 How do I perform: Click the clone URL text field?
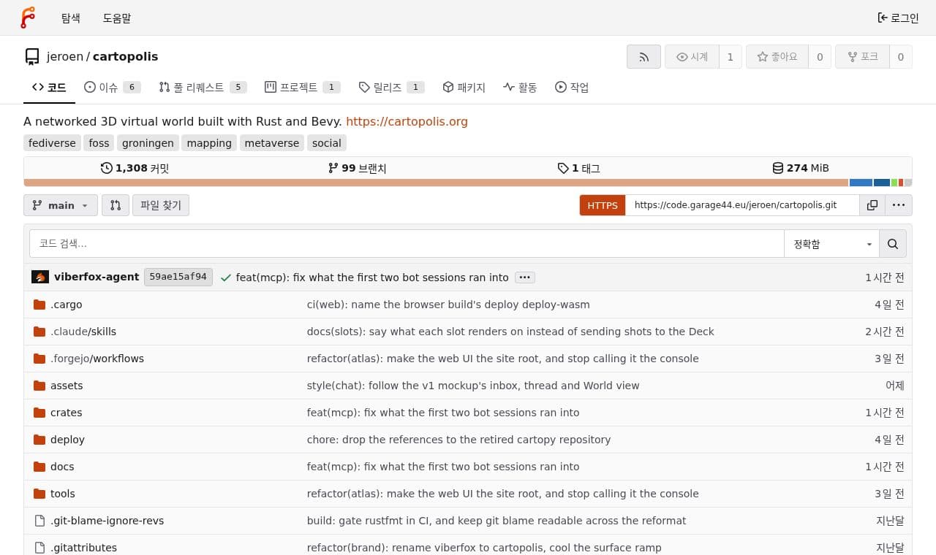tap(742, 205)
